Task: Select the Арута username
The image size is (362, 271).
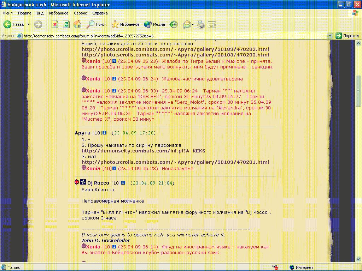Action: coord(83,133)
